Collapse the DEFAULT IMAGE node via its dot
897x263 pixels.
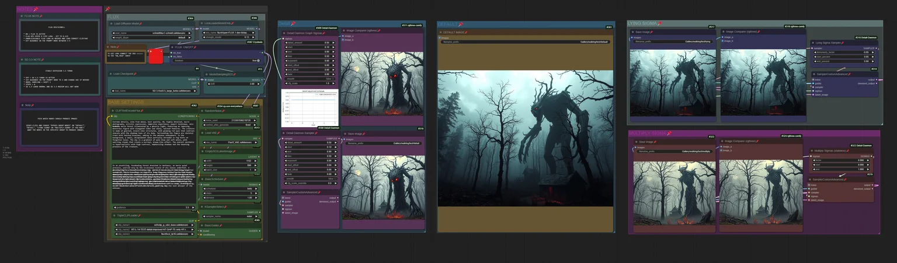point(440,32)
